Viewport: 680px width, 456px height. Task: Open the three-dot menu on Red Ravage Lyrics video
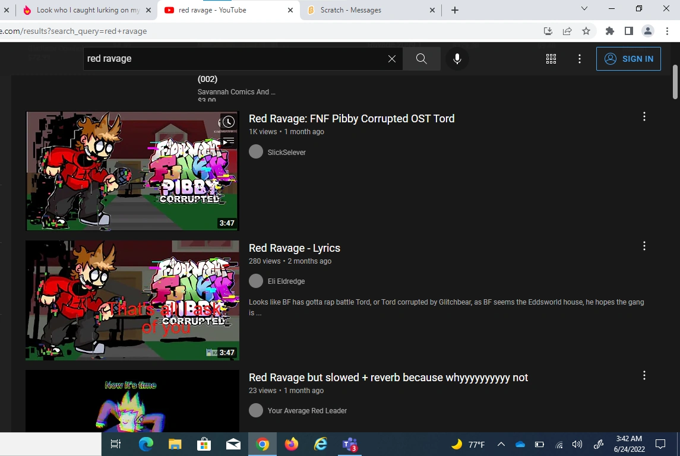[x=644, y=245]
